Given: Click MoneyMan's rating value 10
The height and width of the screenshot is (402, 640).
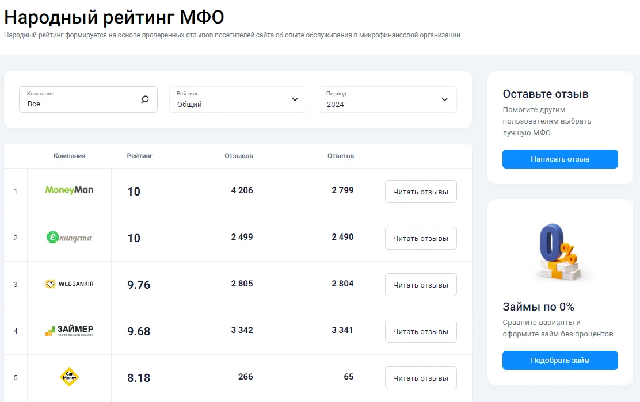Looking at the screenshot, I should click(134, 192).
